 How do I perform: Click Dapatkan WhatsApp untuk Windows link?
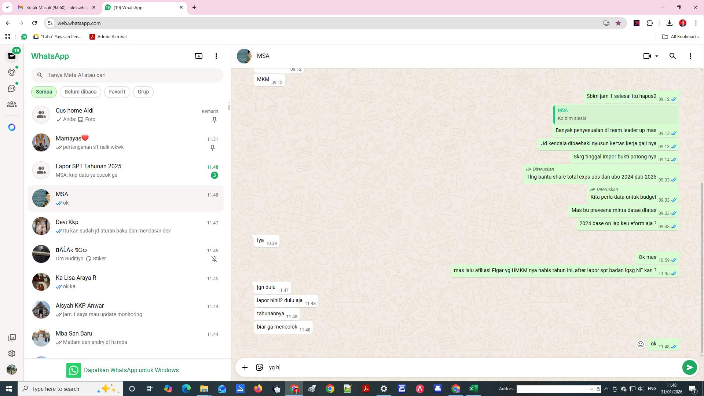131,370
